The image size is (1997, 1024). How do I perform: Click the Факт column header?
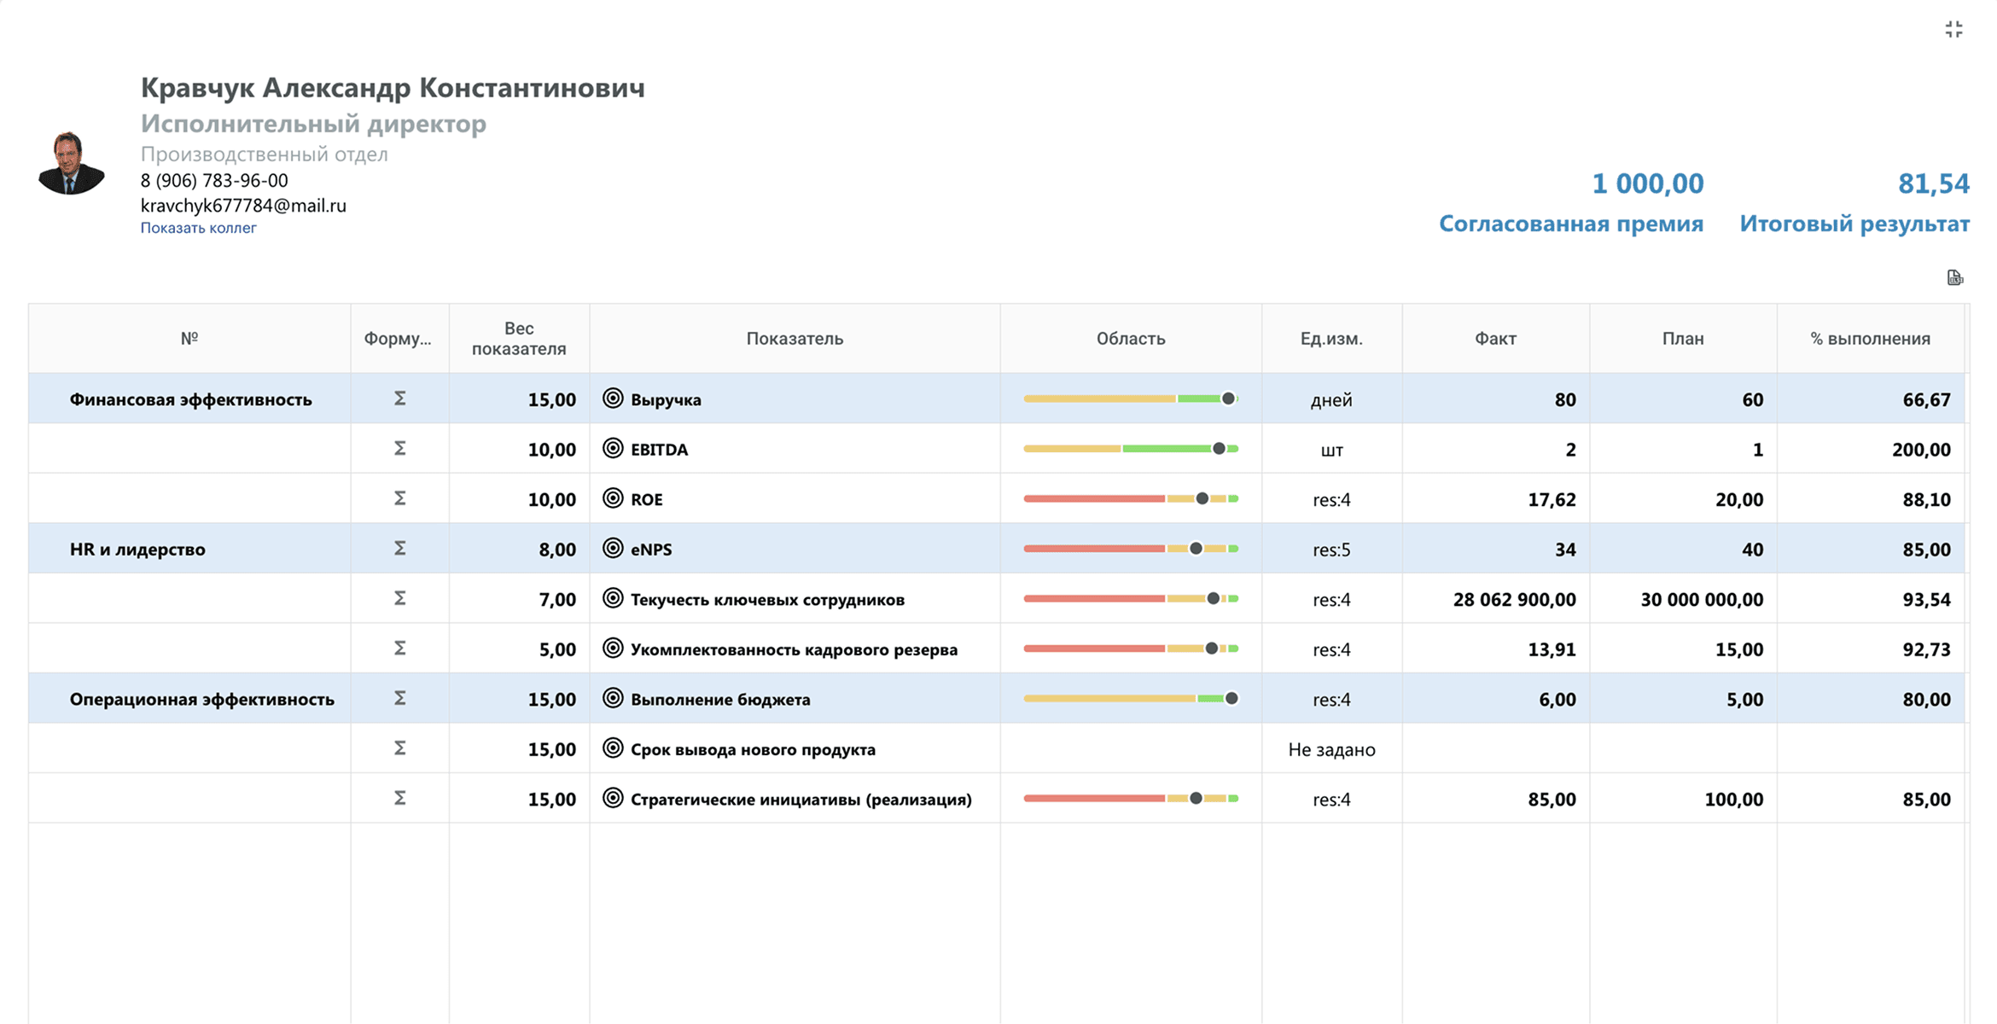coord(1495,339)
